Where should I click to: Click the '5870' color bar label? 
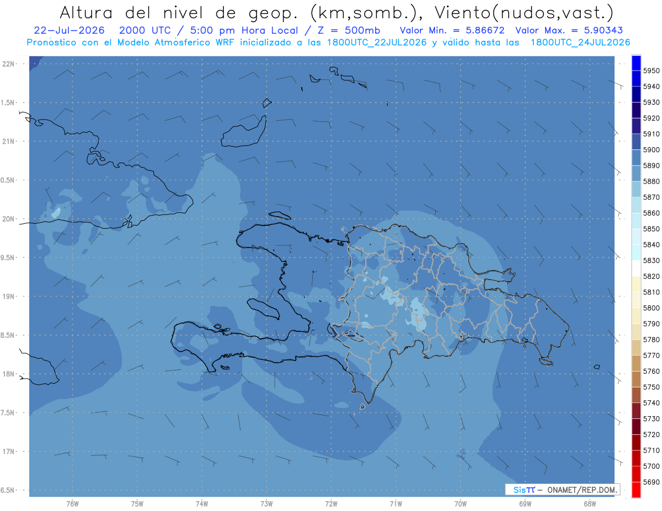(651, 197)
